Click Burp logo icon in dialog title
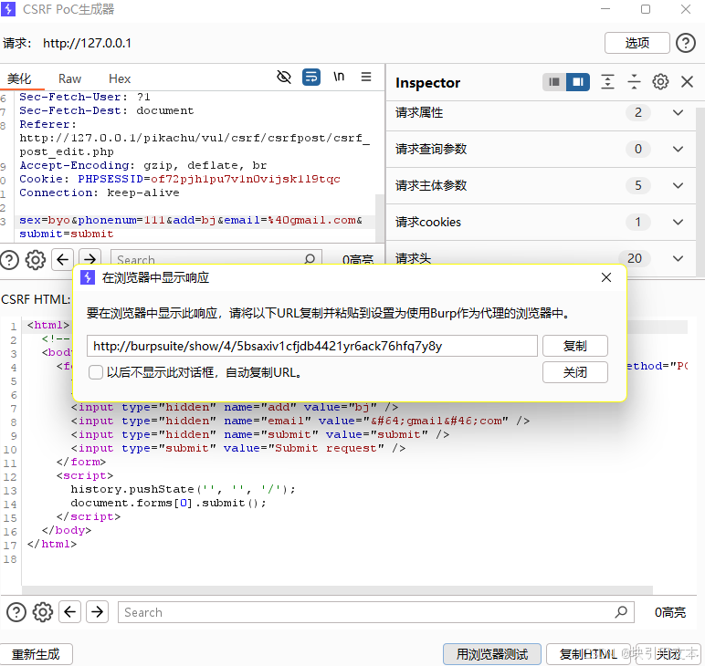The width and height of the screenshot is (705, 666). [x=88, y=277]
